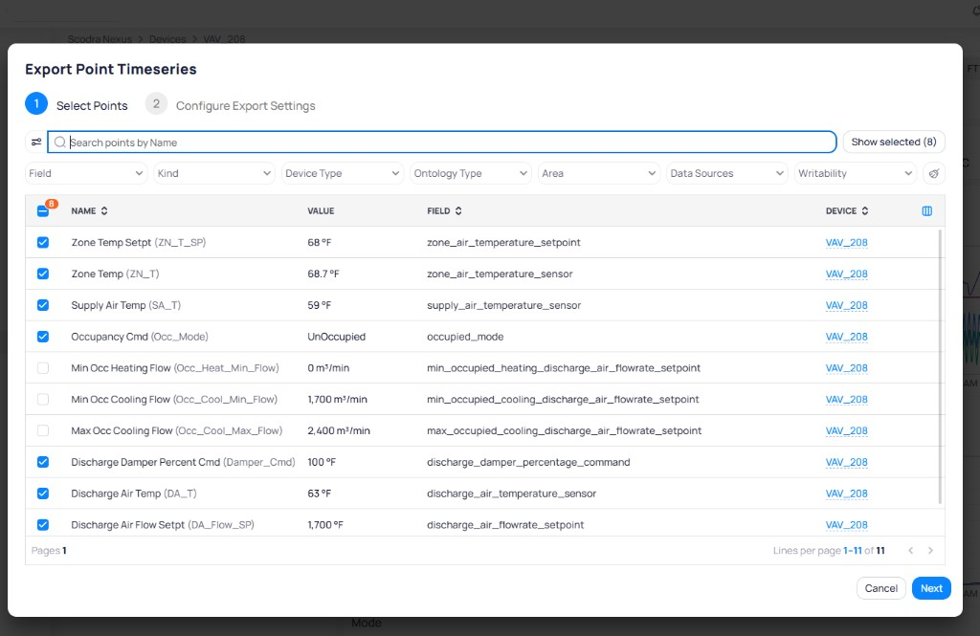Open VAV_208 link in Discharge Air Temp row
Image resolution: width=980 pixels, height=636 pixels.
click(846, 493)
